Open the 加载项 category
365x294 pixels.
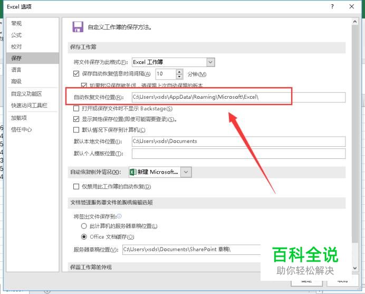pyautogui.click(x=19, y=118)
